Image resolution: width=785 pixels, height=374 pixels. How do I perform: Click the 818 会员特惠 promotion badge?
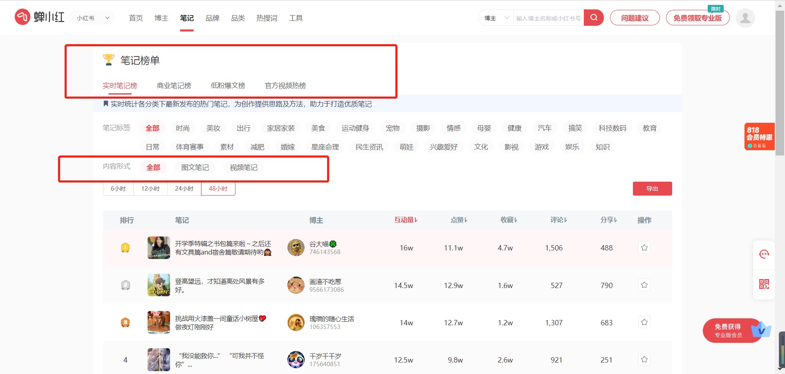tap(759, 137)
